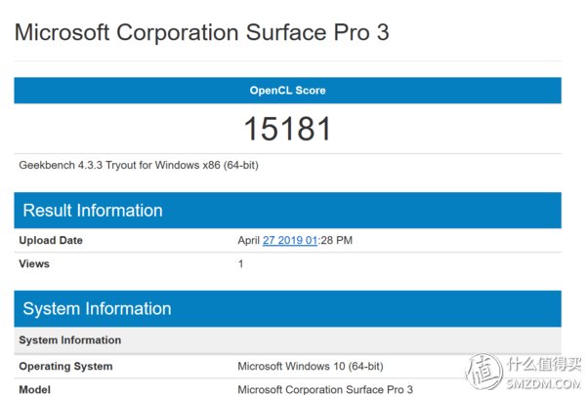The image size is (586, 395).
Task: Click the 'Model' row label
Action: (x=35, y=389)
